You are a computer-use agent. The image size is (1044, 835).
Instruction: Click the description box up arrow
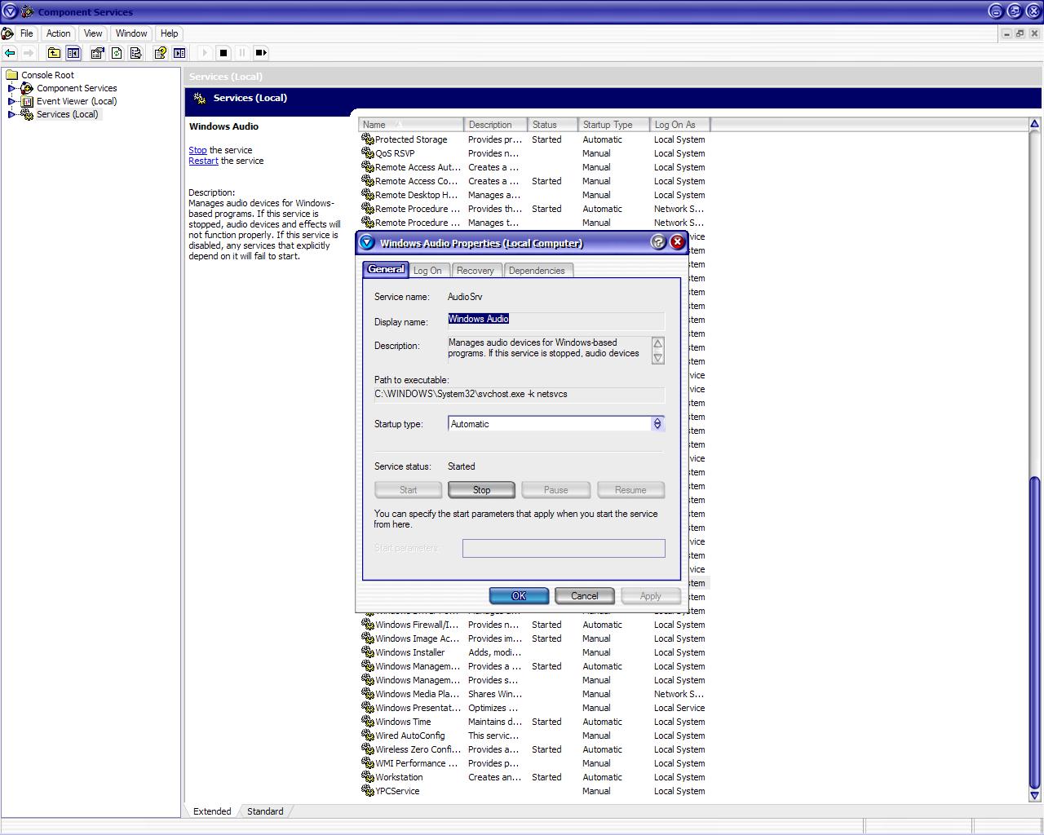pos(658,343)
